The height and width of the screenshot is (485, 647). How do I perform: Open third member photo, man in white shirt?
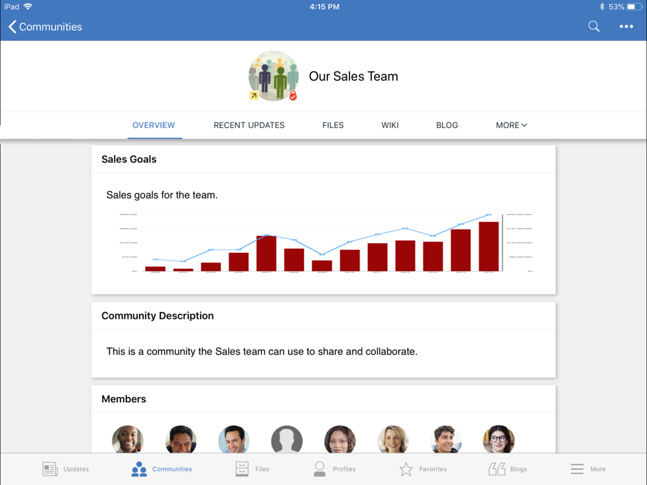[234, 440]
